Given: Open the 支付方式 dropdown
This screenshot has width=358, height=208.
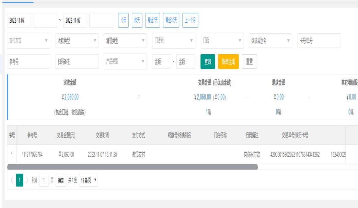Looking at the screenshot, I should tap(28, 41).
